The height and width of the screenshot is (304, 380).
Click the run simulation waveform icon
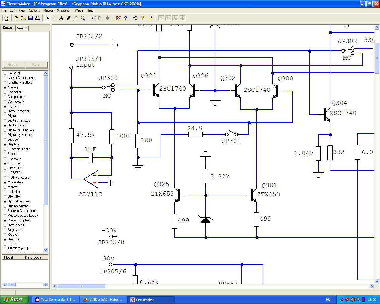tap(150, 18)
